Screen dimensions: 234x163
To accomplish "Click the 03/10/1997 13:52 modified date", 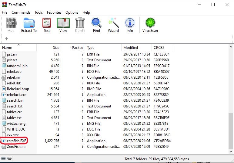I will (x=137, y=72).
